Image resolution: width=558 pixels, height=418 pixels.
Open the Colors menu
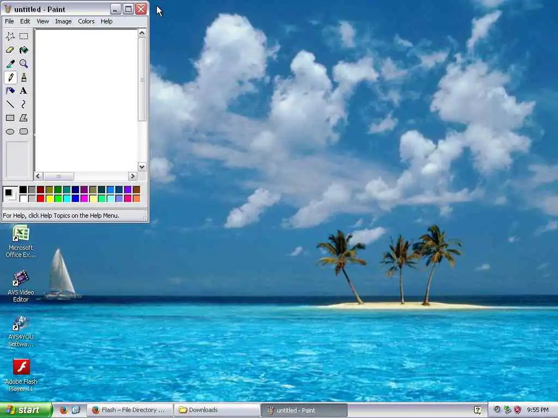(86, 21)
